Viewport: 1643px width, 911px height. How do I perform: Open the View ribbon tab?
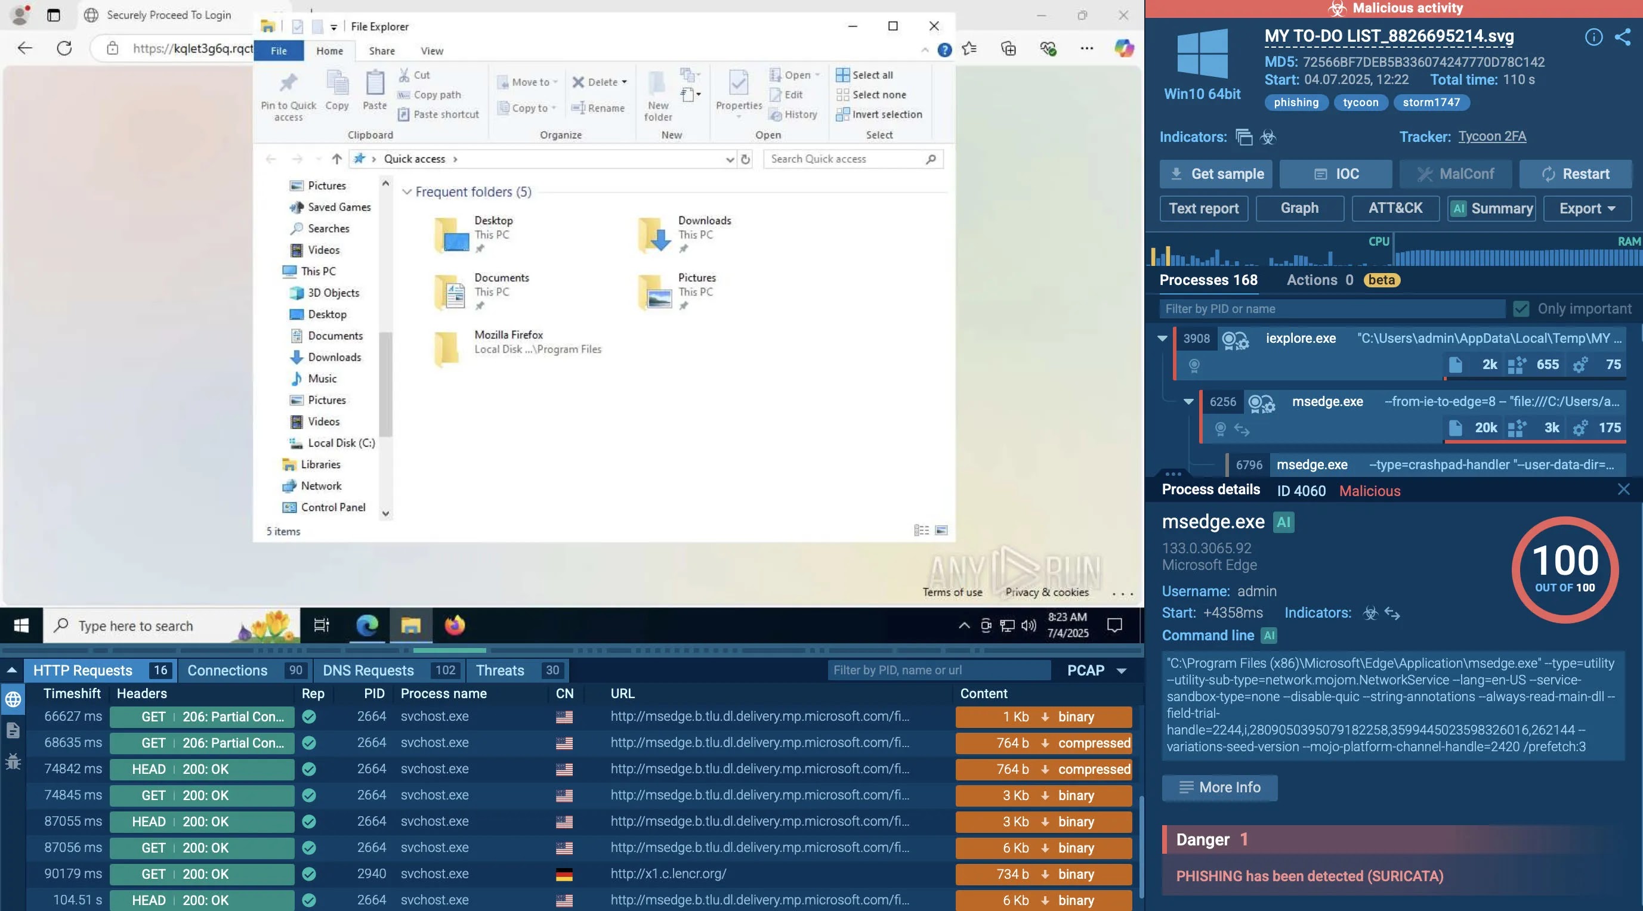pos(432,51)
